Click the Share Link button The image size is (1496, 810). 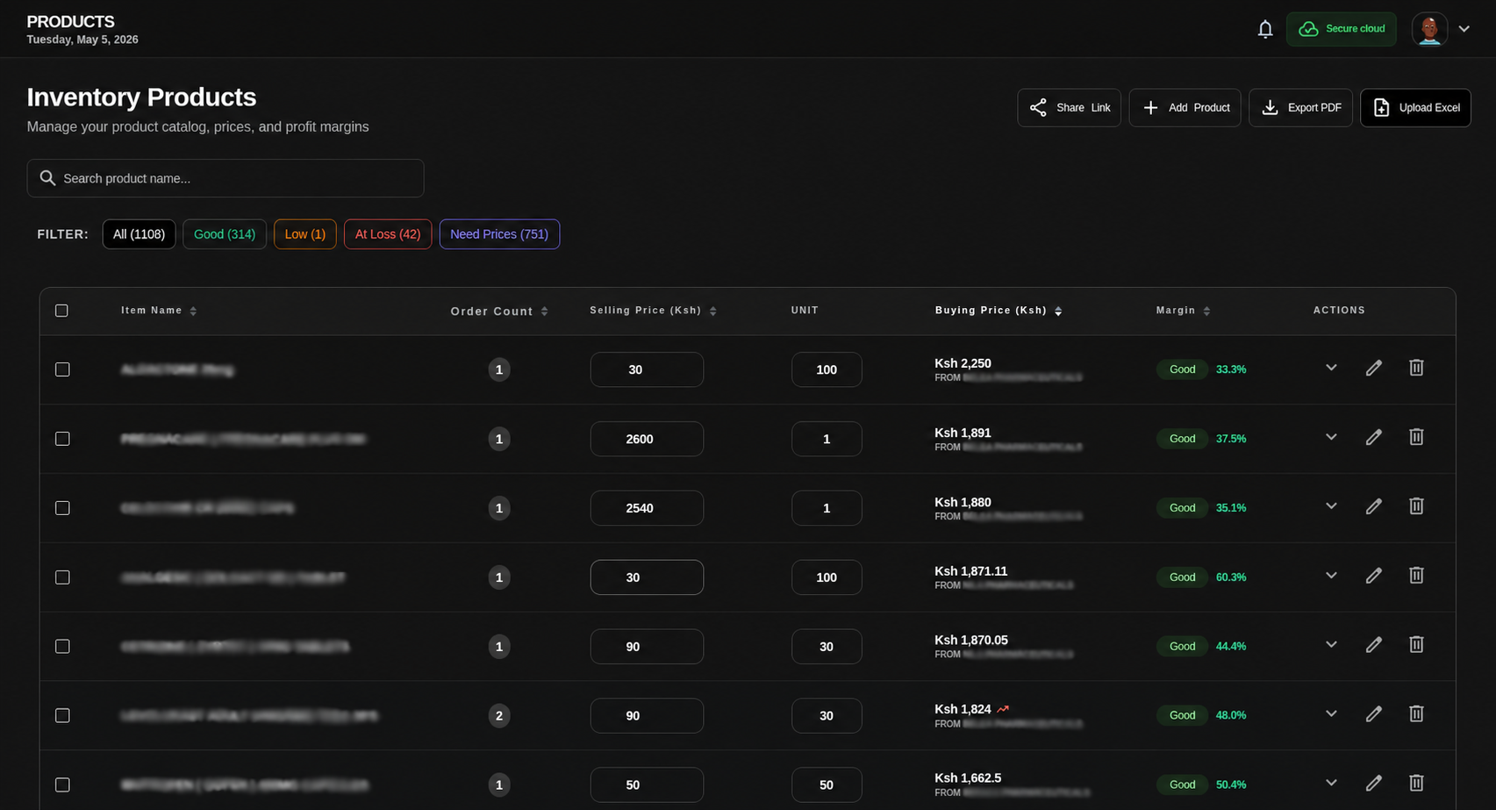[1069, 108]
